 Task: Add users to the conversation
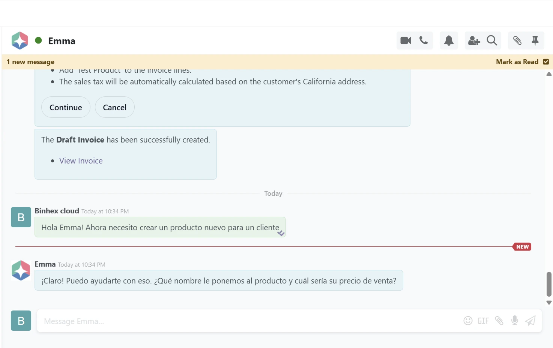click(x=474, y=40)
